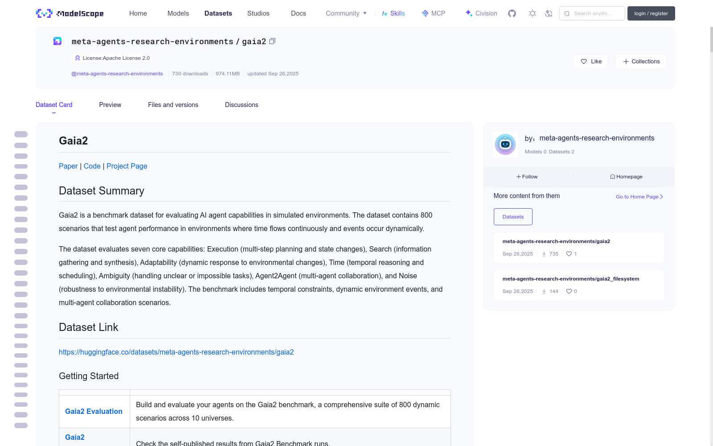The width and height of the screenshot is (713, 446).
Task: Click the "Dataset Link" heading
Action: click(89, 327)
